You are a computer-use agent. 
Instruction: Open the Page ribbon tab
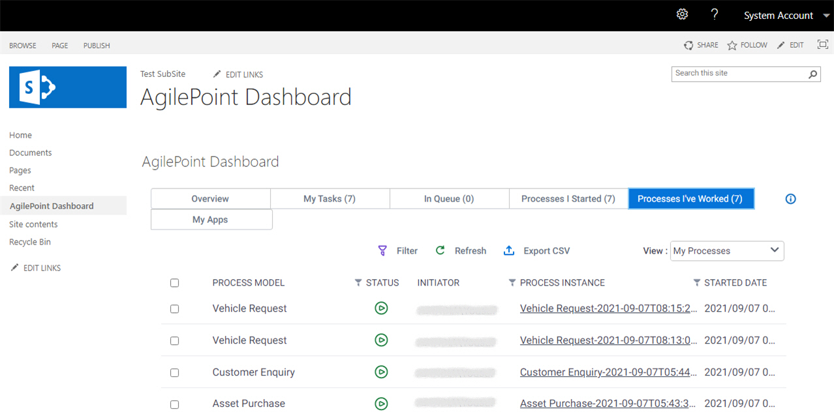pyautogui.click(x=60, y=46)
